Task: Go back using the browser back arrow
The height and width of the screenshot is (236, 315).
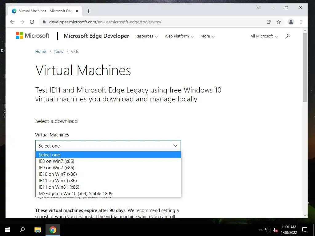Action: (x=12, y=22)
